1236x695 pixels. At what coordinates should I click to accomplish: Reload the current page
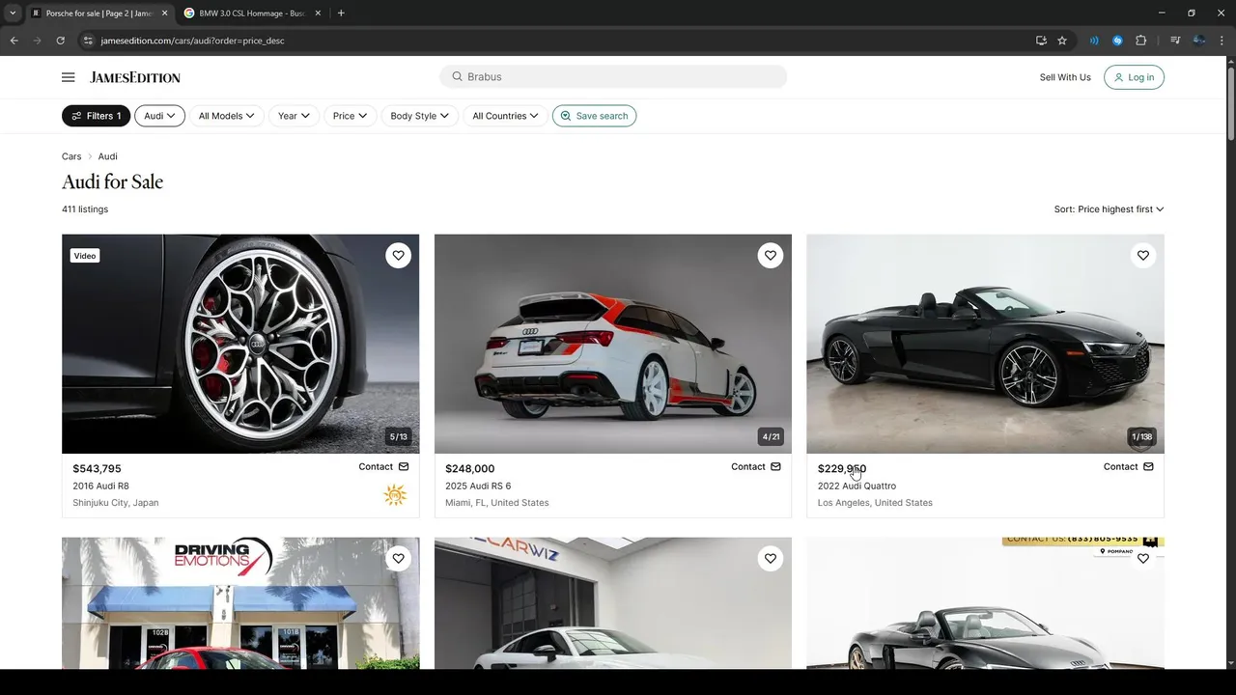(60, 41)
